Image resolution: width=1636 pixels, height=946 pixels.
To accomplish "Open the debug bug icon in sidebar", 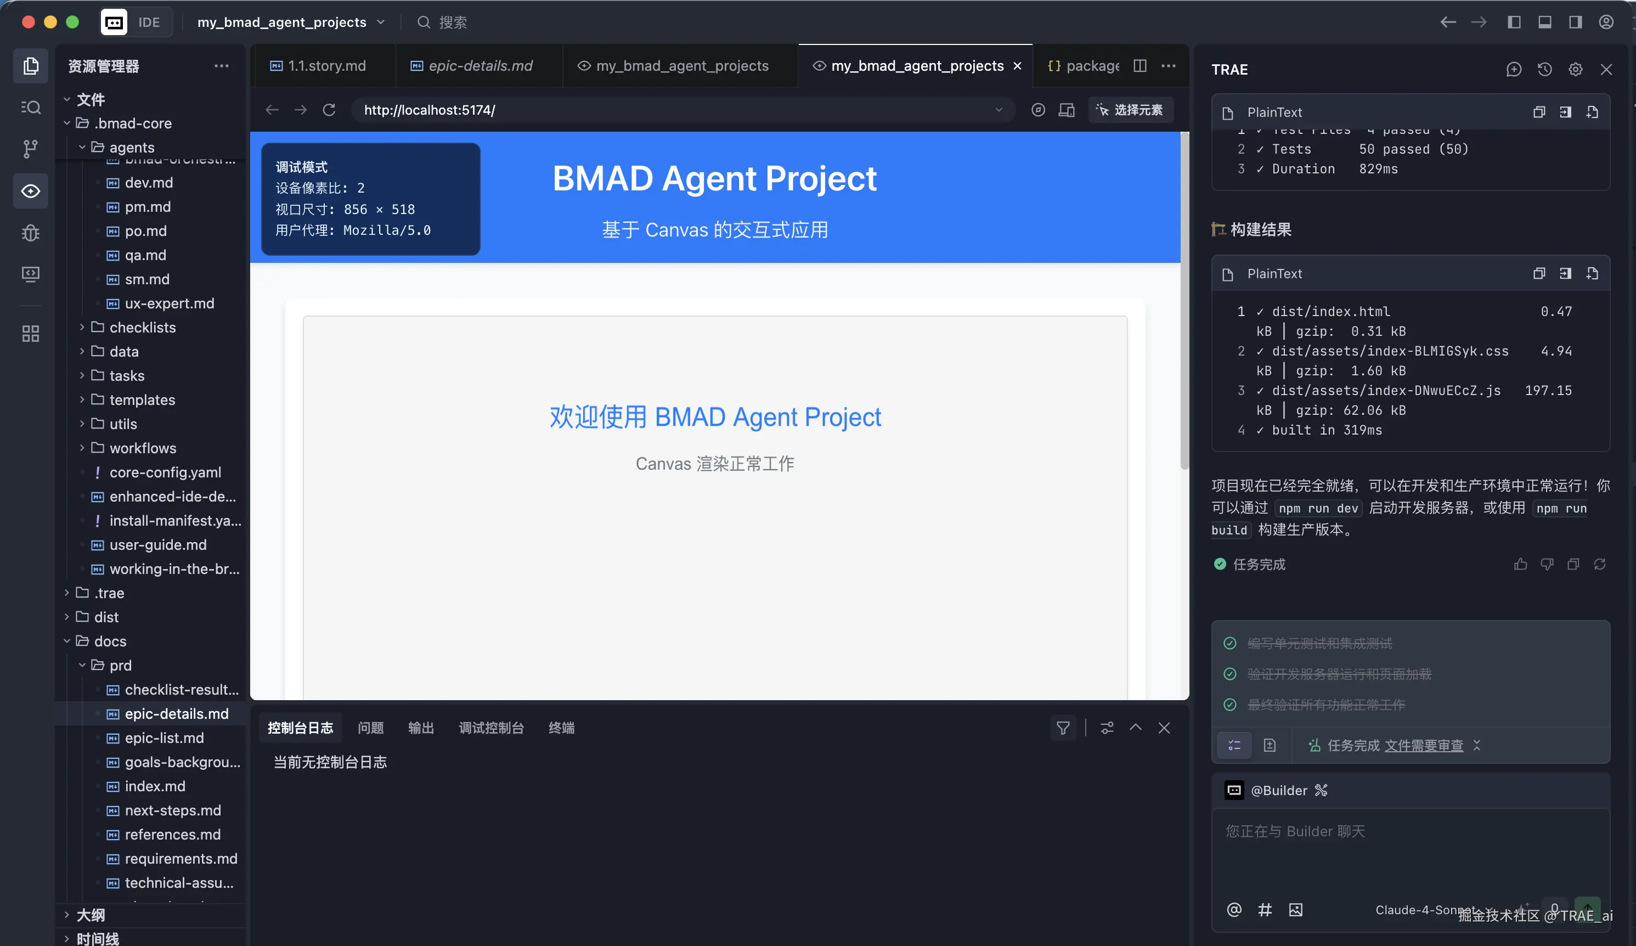I will coord(31,233).
